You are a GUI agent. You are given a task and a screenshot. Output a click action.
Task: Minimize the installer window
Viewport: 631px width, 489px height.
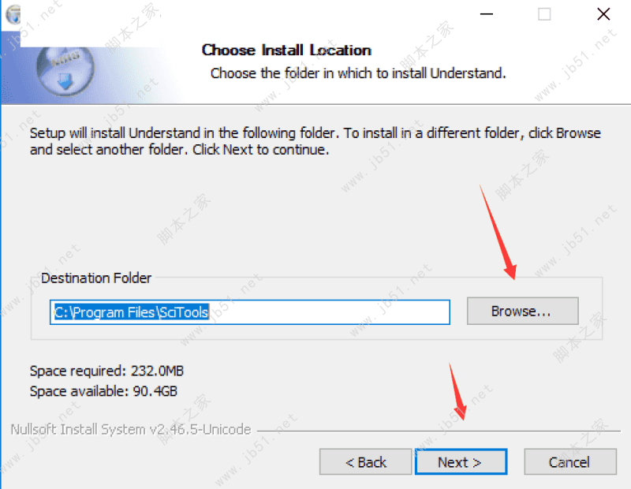pos(486,14)
